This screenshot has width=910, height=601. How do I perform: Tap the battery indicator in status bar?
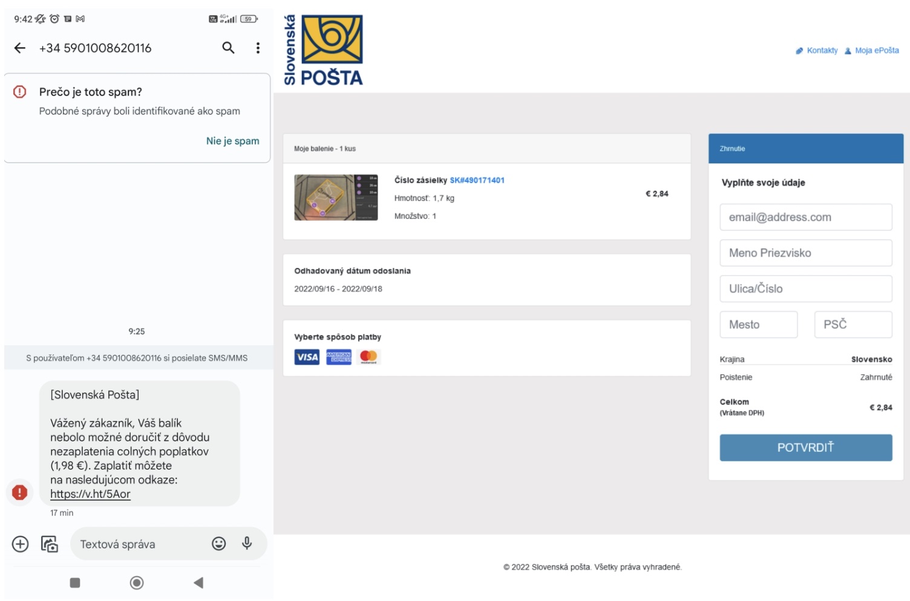tap(249, 19)
